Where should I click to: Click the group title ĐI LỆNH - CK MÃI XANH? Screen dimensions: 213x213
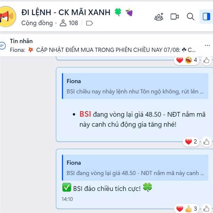click(66, 12)
